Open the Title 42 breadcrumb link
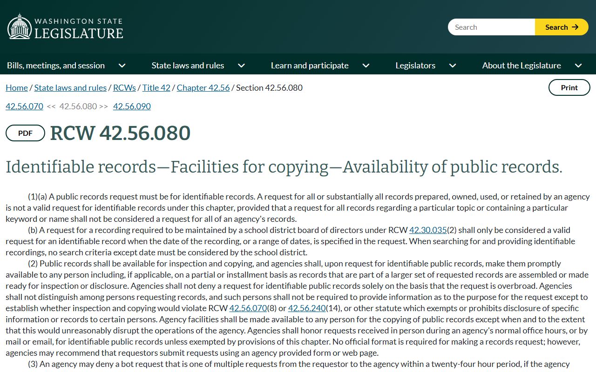596x372 pixels. click(156, 87)
